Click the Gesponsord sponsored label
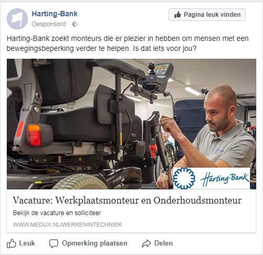Viewport: 263px width, 255px height. point(49,24)
